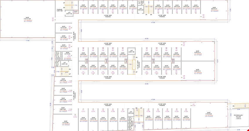Click the horizontal DUCT label beside top-left lift
This screenshot has width=249, height=131.
pyautogui.click(x=76, y=12)
